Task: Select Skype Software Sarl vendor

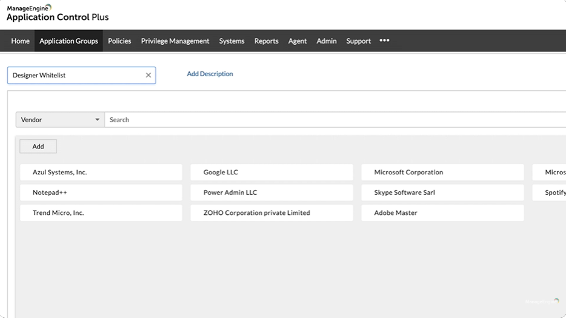Action: tap(442, 192)
